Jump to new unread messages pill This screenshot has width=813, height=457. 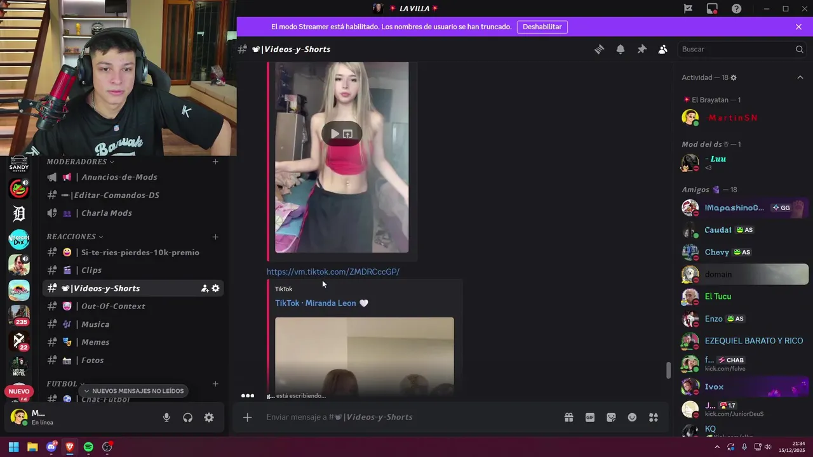[x=133, y=391]
